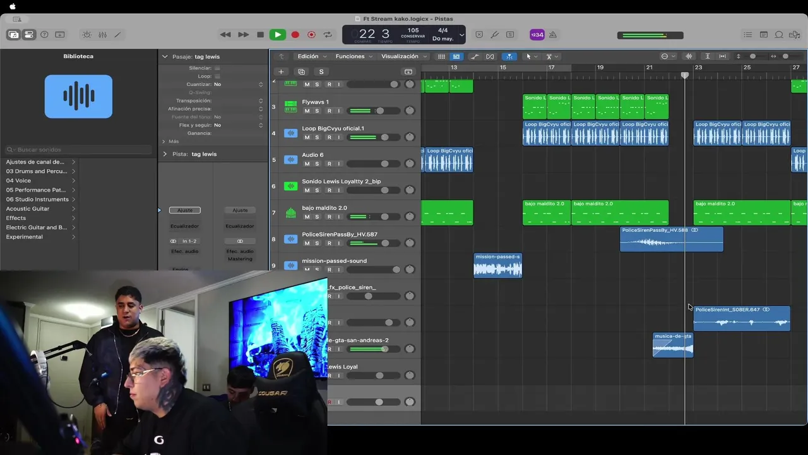Viewport: 808px width, 455px height.
Task: Click the horizontal auto zoom icon
Action: pos(723,56)
